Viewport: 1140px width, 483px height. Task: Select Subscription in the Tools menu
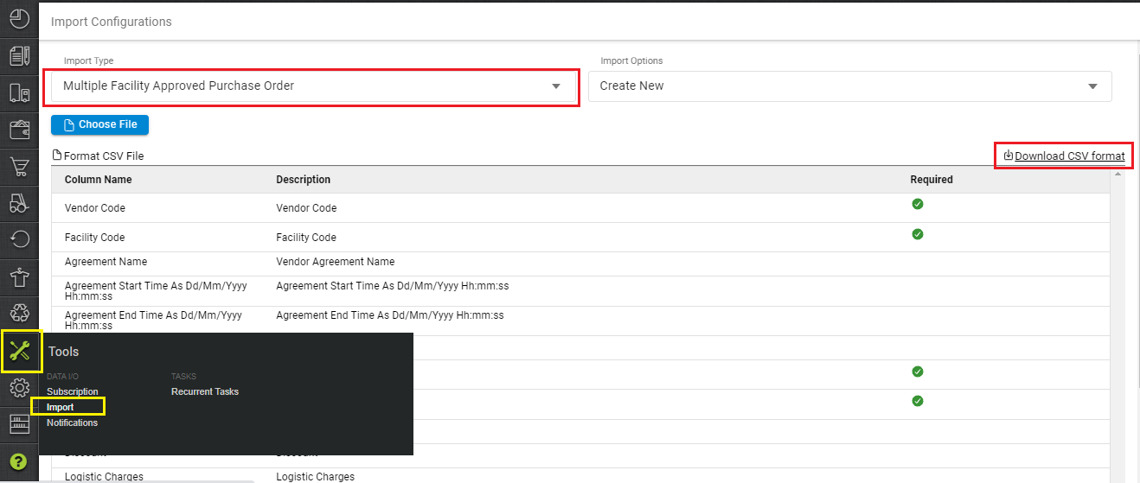[73, 391]
